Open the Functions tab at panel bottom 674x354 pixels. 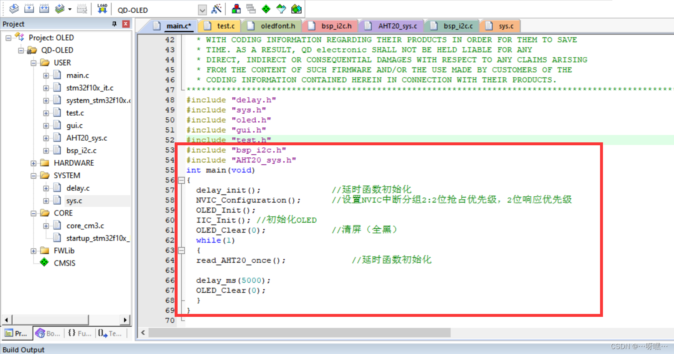click(79, 333)
